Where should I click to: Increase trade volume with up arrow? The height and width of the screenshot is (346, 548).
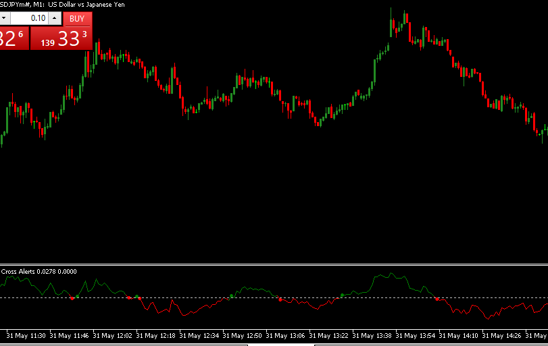point(55,18)
